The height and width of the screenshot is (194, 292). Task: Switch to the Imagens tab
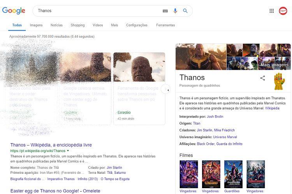(36, 25)
